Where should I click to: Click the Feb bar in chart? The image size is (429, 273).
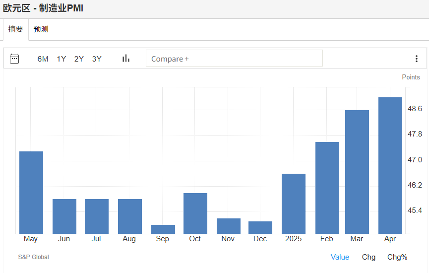[x=327, y=188]
